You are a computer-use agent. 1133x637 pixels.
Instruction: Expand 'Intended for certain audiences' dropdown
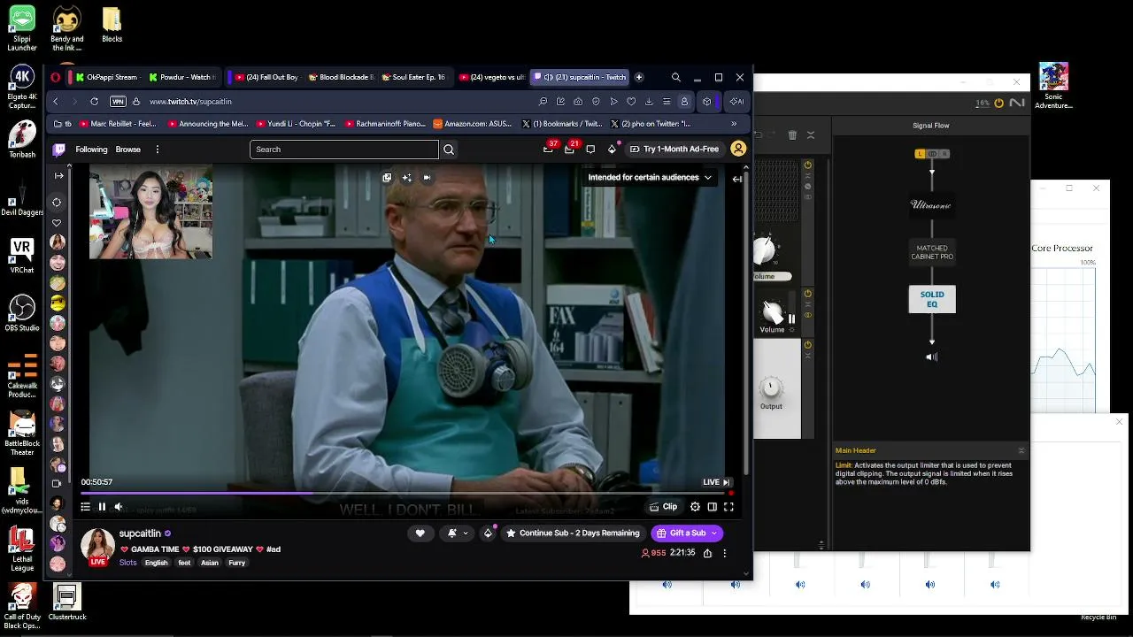(650, 178)
